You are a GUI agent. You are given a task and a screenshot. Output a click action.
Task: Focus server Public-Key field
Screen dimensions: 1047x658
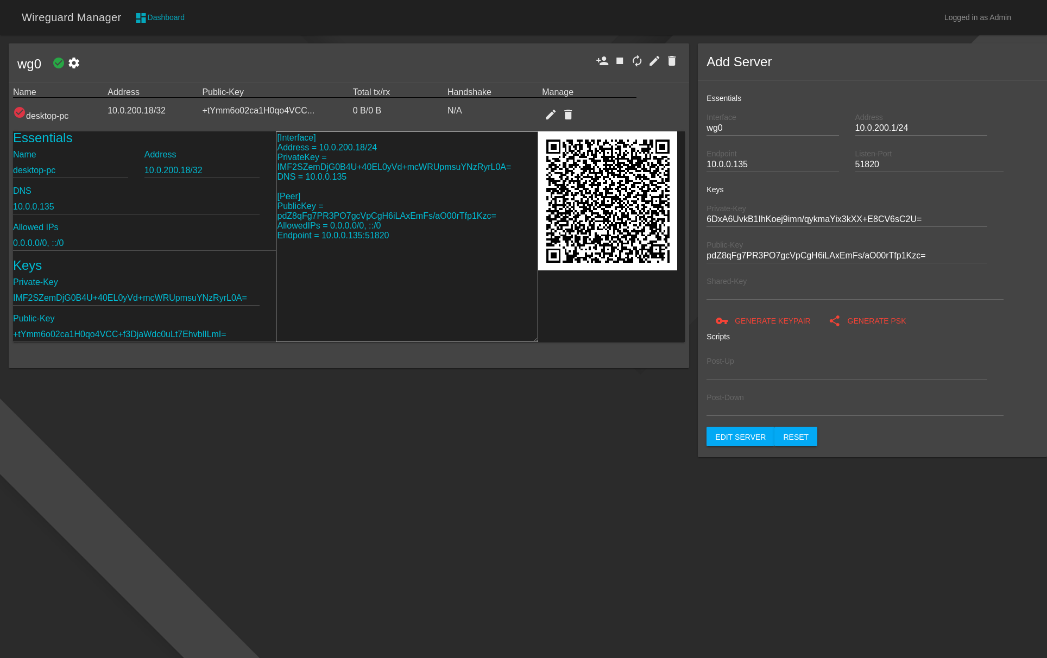point(847,256)
